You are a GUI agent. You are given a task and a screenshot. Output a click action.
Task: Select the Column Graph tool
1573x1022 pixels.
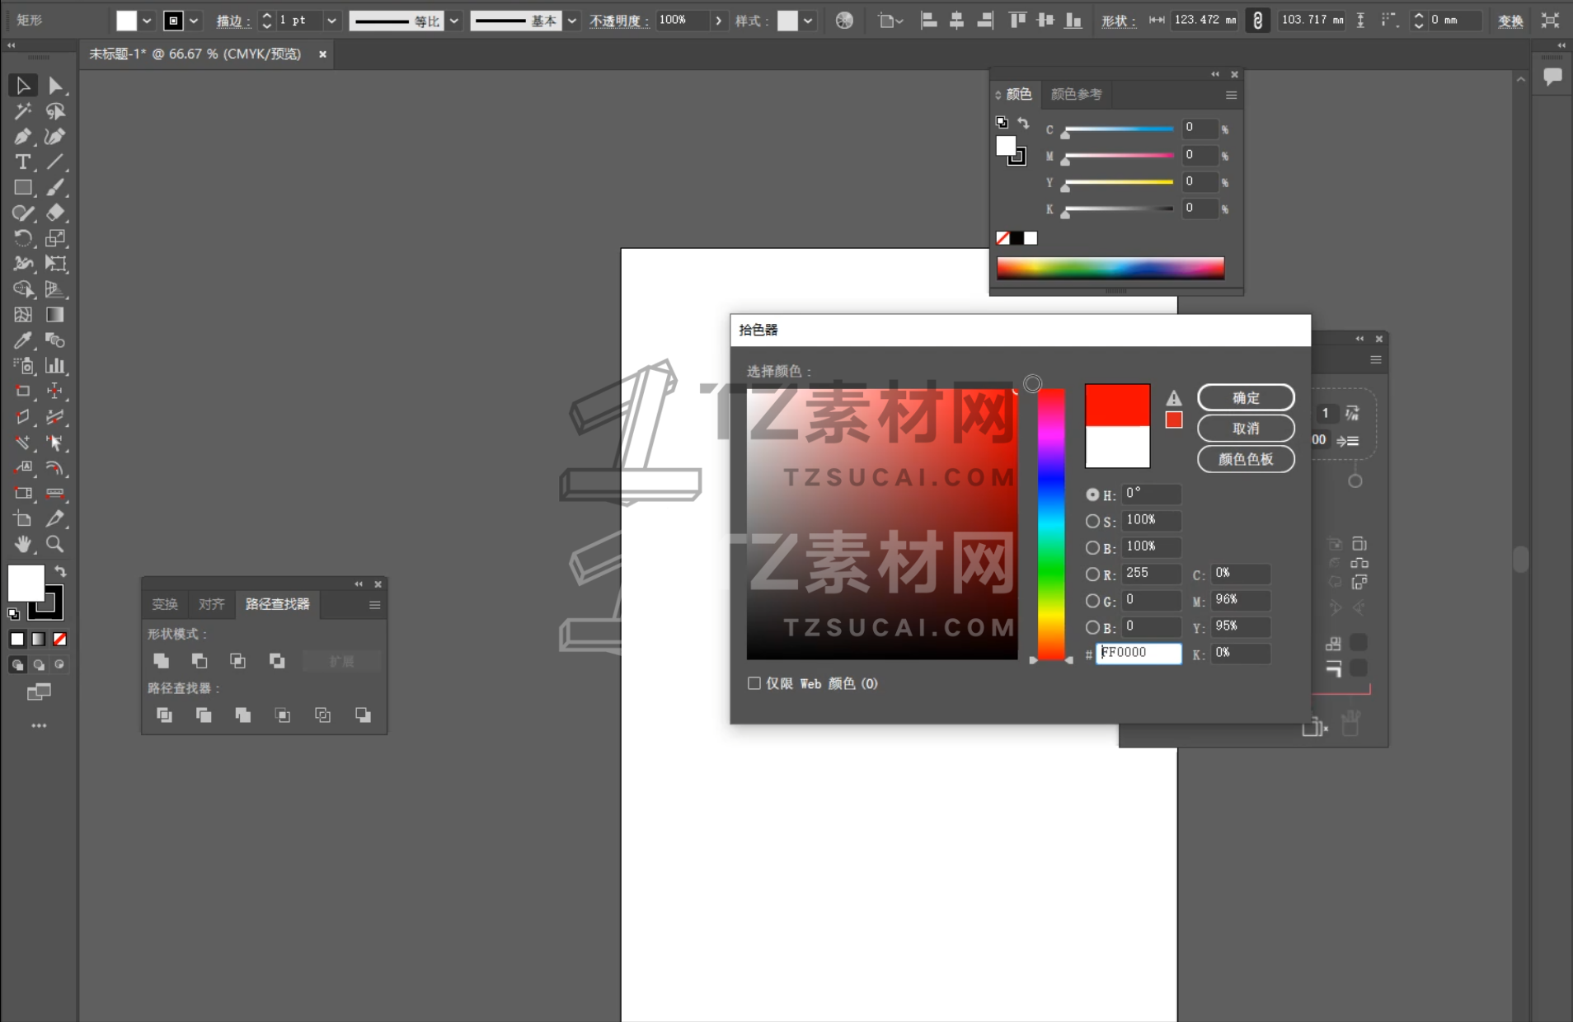click(x=55, y=366)
